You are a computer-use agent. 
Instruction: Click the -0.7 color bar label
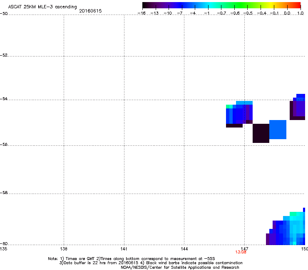(221, 13)
